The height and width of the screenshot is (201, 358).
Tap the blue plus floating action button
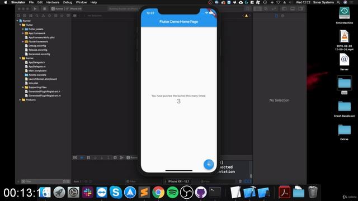point(209,164)
